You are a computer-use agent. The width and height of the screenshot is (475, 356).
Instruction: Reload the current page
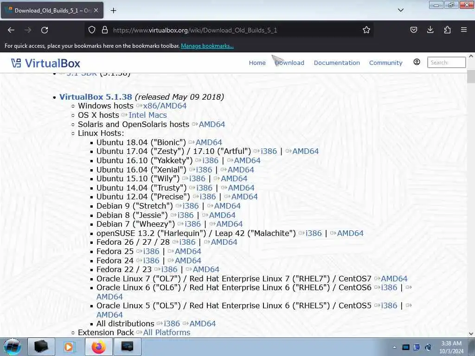tap(45, 30)
